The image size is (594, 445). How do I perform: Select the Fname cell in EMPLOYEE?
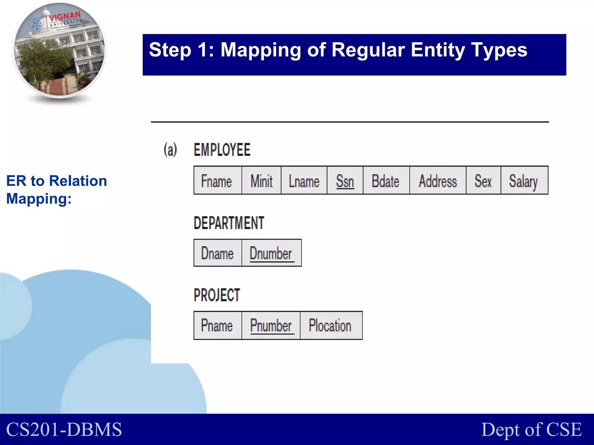[218, 180]
